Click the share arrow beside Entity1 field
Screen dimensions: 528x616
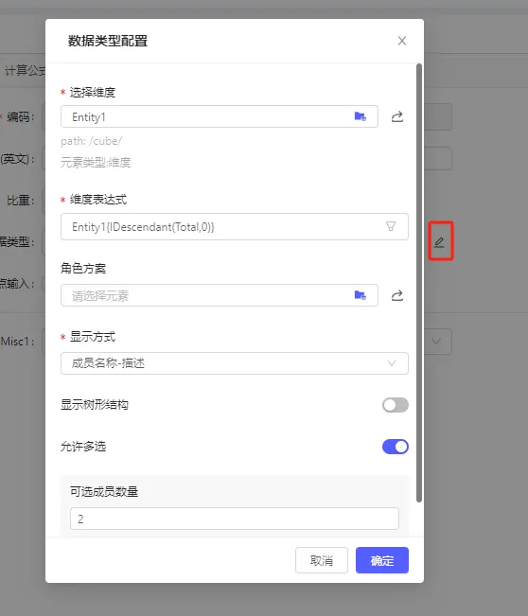pos(397,116)
